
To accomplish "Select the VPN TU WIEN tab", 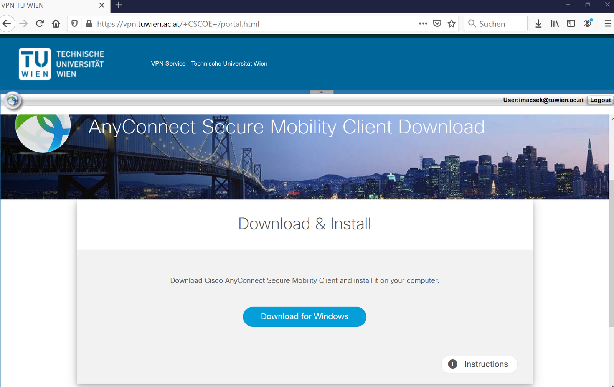I will coord(54,5).
